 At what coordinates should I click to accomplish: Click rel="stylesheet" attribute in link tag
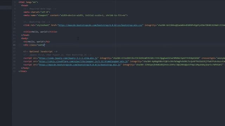point(40,25)
